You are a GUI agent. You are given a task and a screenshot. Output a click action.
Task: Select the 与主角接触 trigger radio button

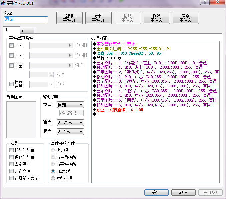point(53,157)
